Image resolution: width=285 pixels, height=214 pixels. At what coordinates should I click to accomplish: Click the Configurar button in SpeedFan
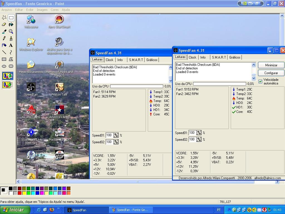(271, 73)
